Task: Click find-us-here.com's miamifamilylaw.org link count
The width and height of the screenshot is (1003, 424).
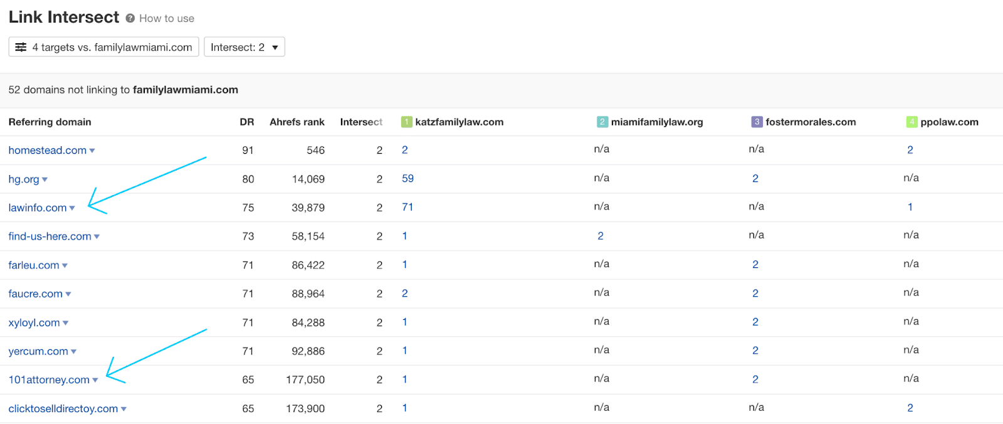Action: (x=601, y=236)
